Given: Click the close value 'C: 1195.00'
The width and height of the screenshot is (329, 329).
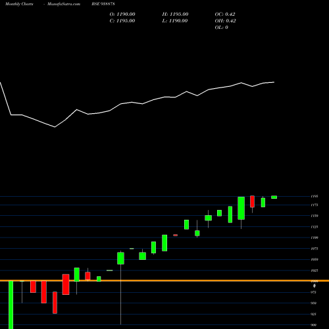Looking at the screenshot, I should pos(122,21).
